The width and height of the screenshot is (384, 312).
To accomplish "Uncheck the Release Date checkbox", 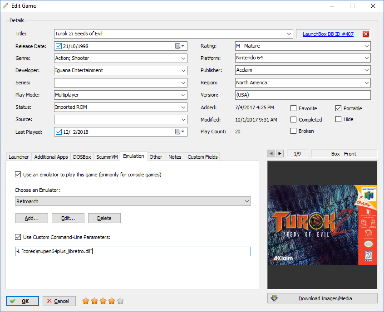I will pos(59,46).
